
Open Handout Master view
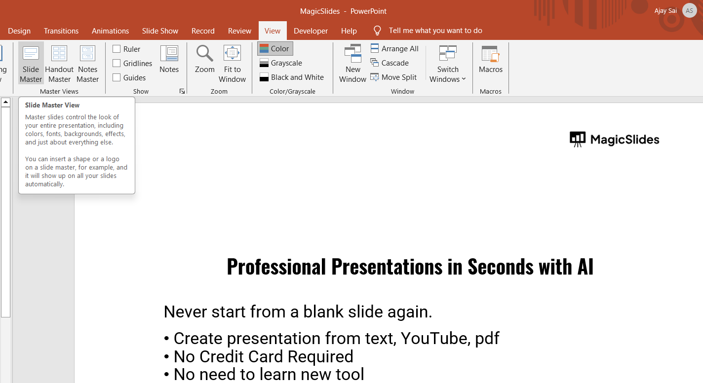tap(59, 63)
